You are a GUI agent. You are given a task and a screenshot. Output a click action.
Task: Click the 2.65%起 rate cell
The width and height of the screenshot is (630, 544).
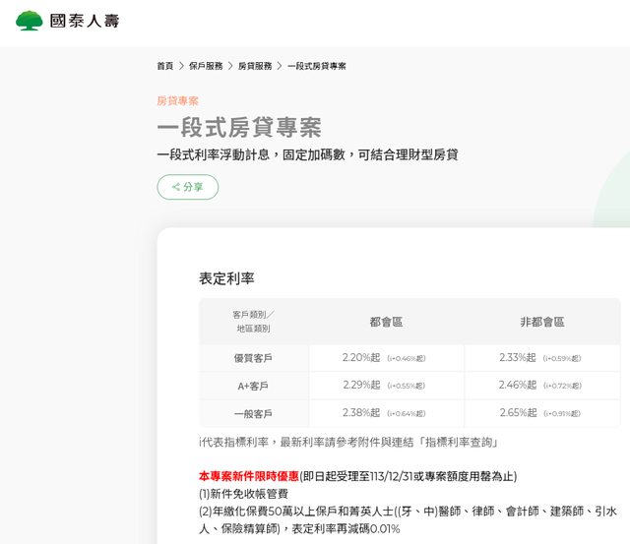pyautogui.click(x=518, y=413)
